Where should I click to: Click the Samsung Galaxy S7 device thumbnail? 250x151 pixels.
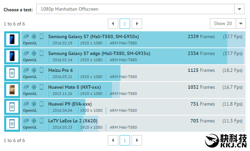point(12,40)
